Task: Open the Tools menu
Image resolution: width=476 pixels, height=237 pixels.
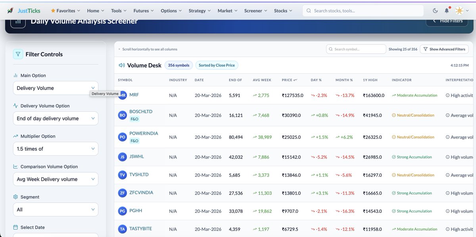Action: click(119, 11)
